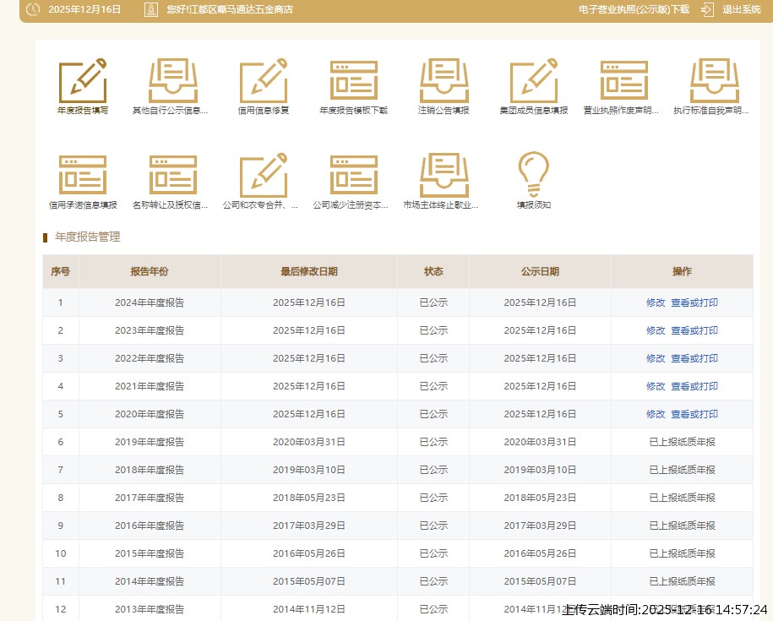Click 查看或打印 for 2023年年度报告
Viewport: 773px width, 621px height.
point(694,330)
